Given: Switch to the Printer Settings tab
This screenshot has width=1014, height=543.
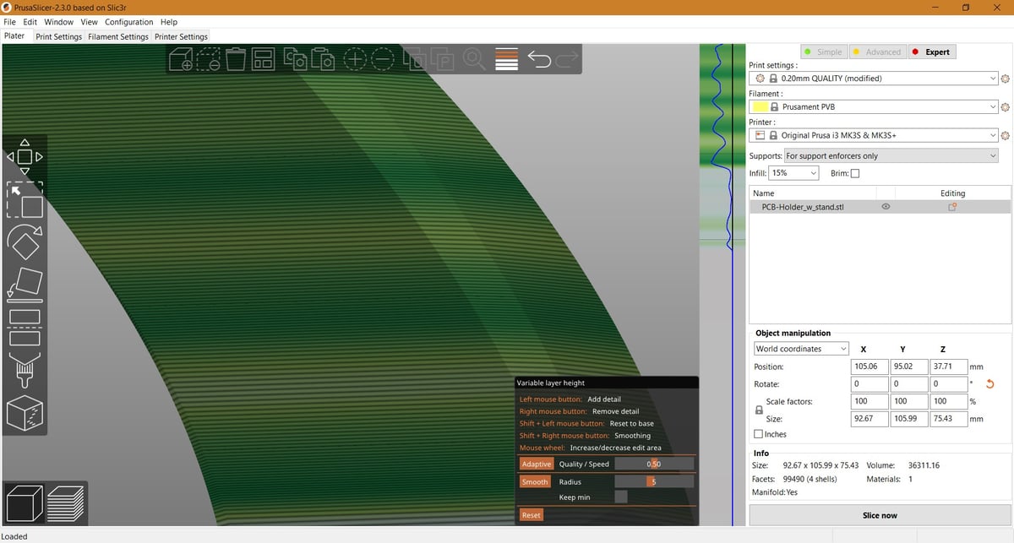Looking at the screenshot, I should tap(181, 37).
